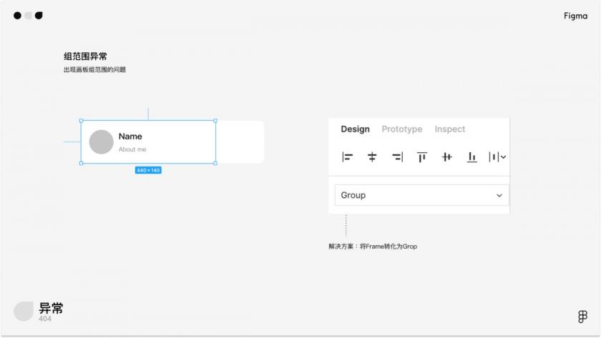
Task: Click the align left icon
Action: pos(347,157)
